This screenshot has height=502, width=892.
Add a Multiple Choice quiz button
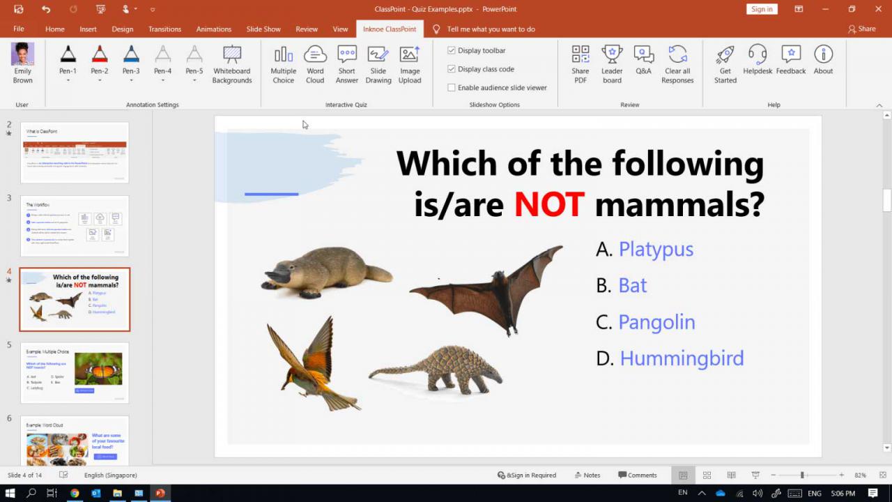pos(283,64)
